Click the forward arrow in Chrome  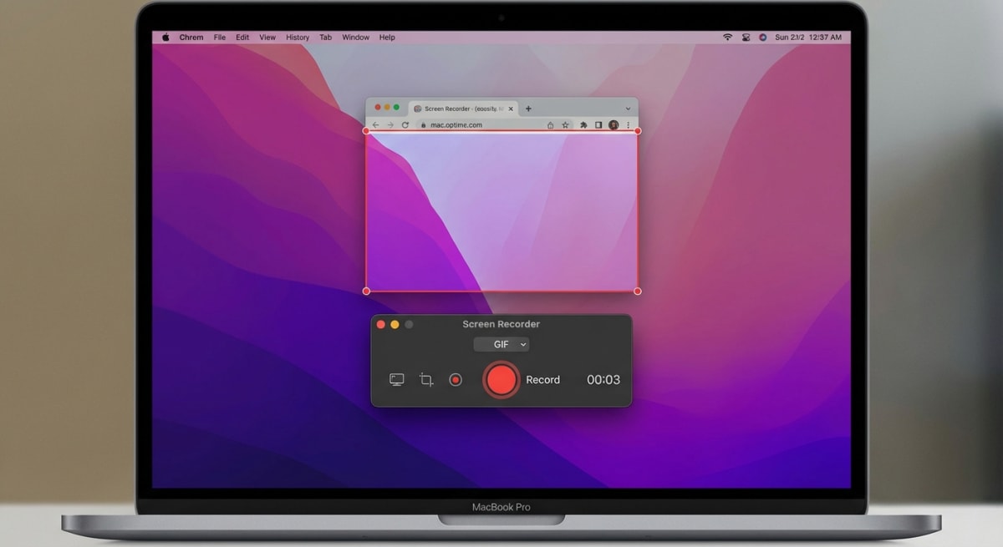pos(391,124)
